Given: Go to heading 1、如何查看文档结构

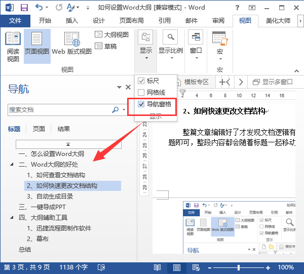Looking at the screenshot, I should click(x=56, y=175).
